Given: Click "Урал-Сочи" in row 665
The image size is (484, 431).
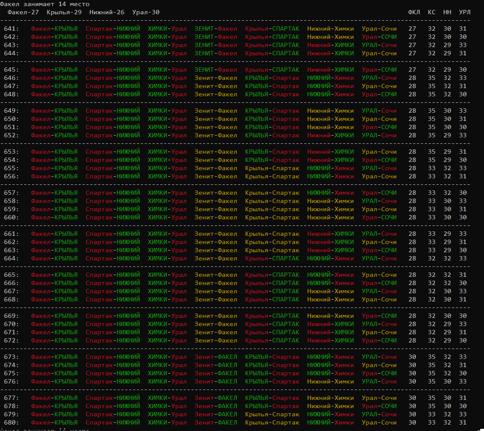Looking at the screenshot, I should pyautogui.click(x=379, y=275).
